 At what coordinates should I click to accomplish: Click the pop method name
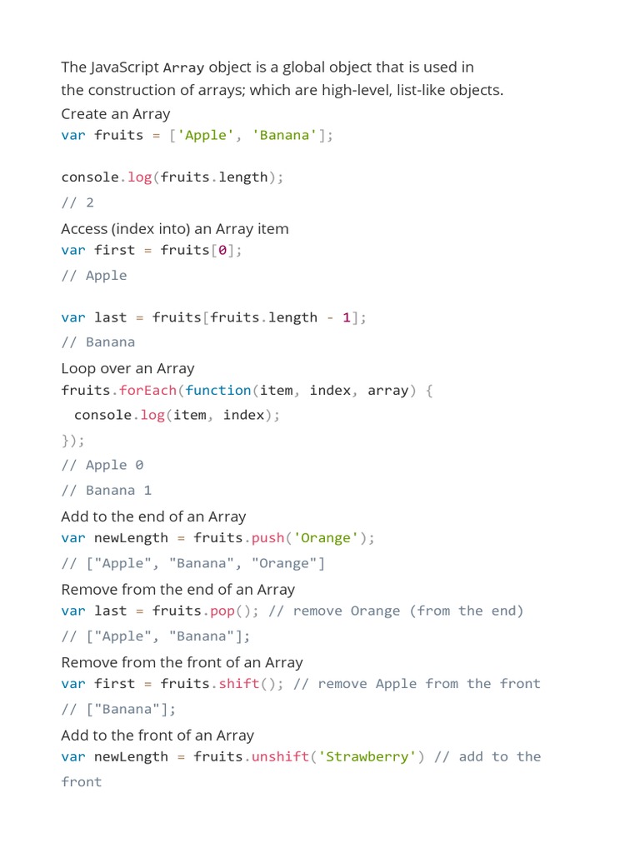(222, 611)
